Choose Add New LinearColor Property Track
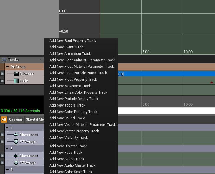Viewport: 215px width, 174px height. [81, 92]
